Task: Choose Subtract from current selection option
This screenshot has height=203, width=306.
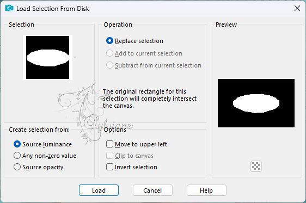Action: click(x=109, y=65)
